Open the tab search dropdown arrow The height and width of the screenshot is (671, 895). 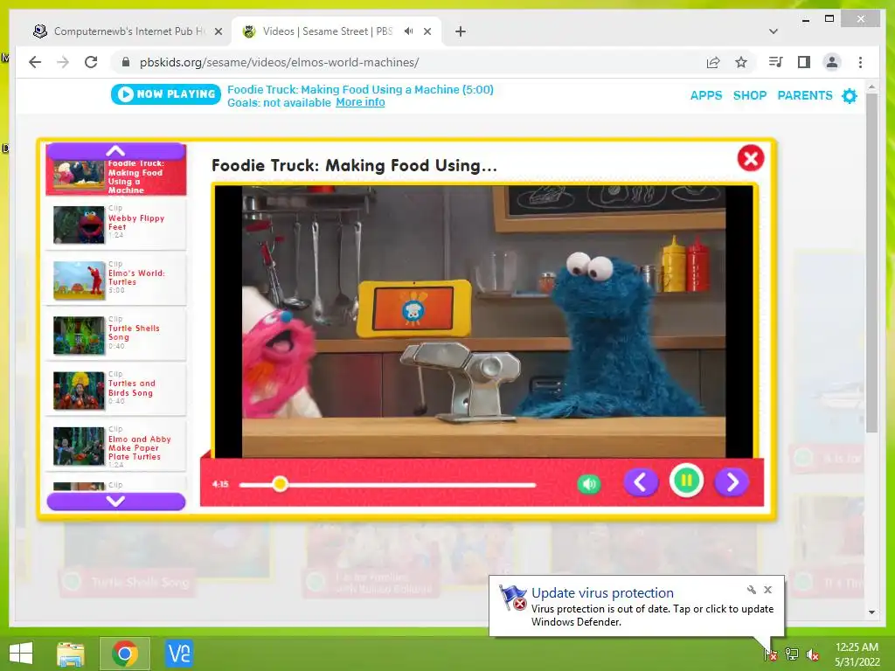tap(774, 31)
